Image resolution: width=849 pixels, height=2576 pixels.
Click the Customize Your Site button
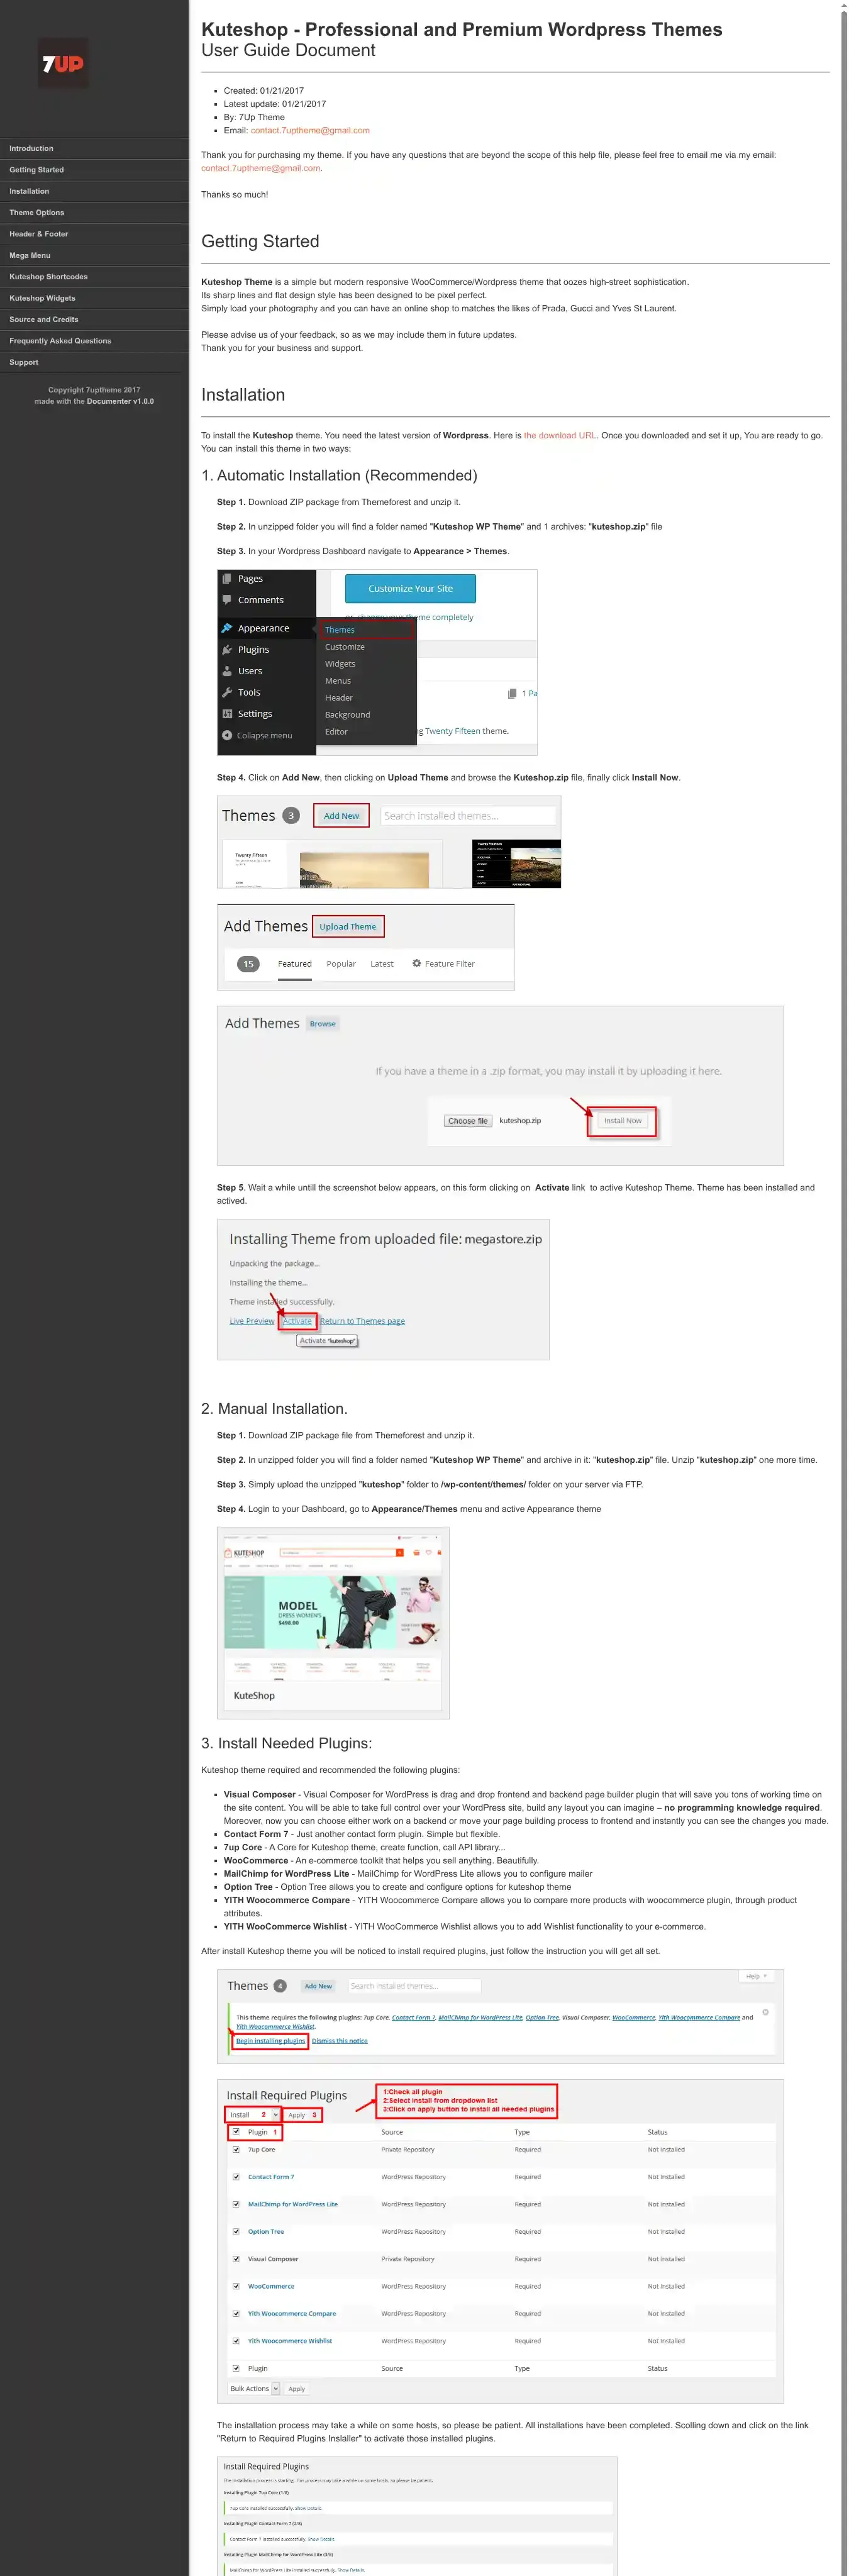pyautogui.click(x=410, y=589)
